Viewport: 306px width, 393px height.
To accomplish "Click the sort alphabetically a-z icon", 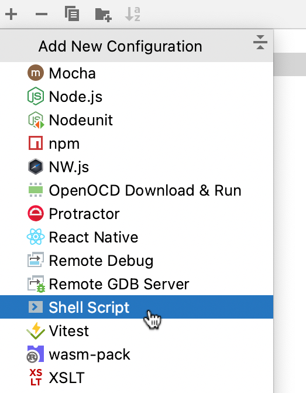I will tap(132, 14).
